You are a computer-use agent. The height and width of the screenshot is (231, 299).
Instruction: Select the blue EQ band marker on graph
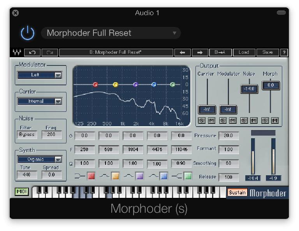point(154,84)
